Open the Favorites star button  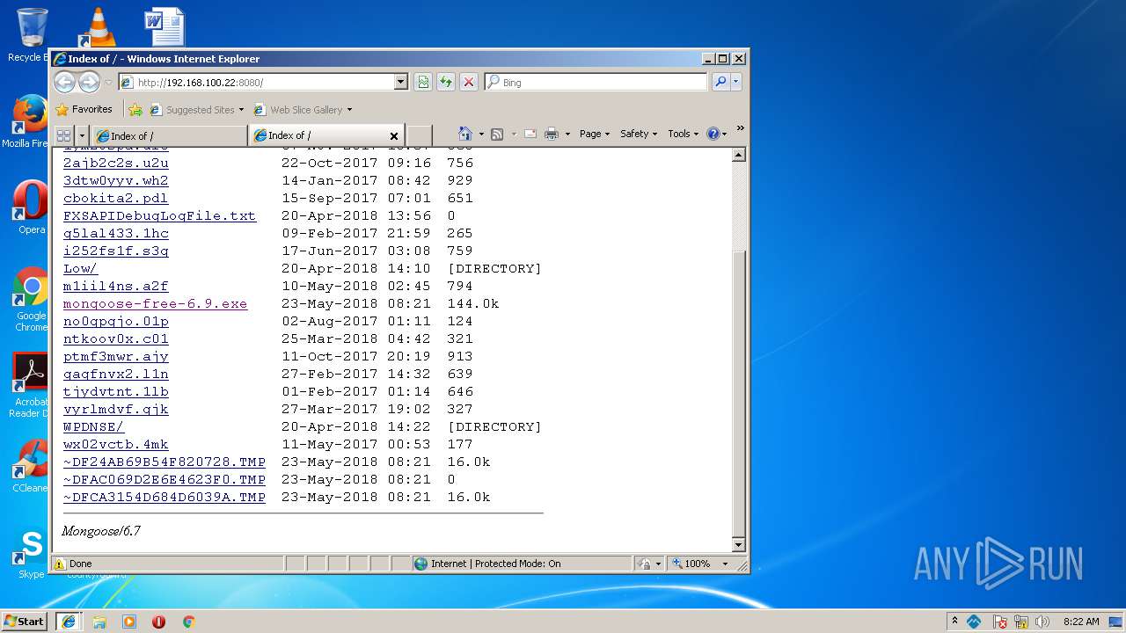coord(84,110)
